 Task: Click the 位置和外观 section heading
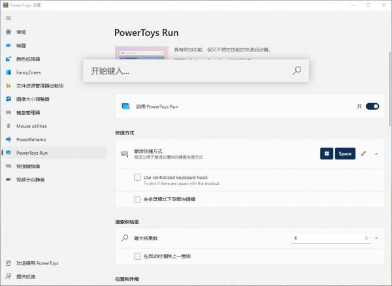[x=127, y=279]
